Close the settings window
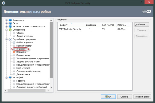This screenshot has height=103, width=155. tap(149, 2)
